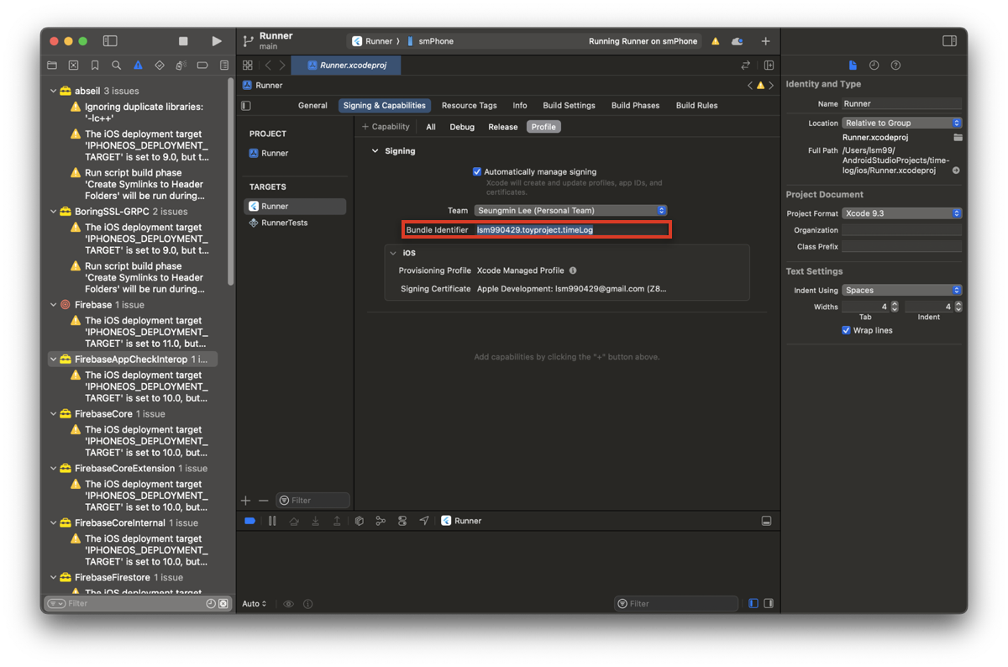
Task: Select the Issue navigator warning icon
Action: (138, 66)
